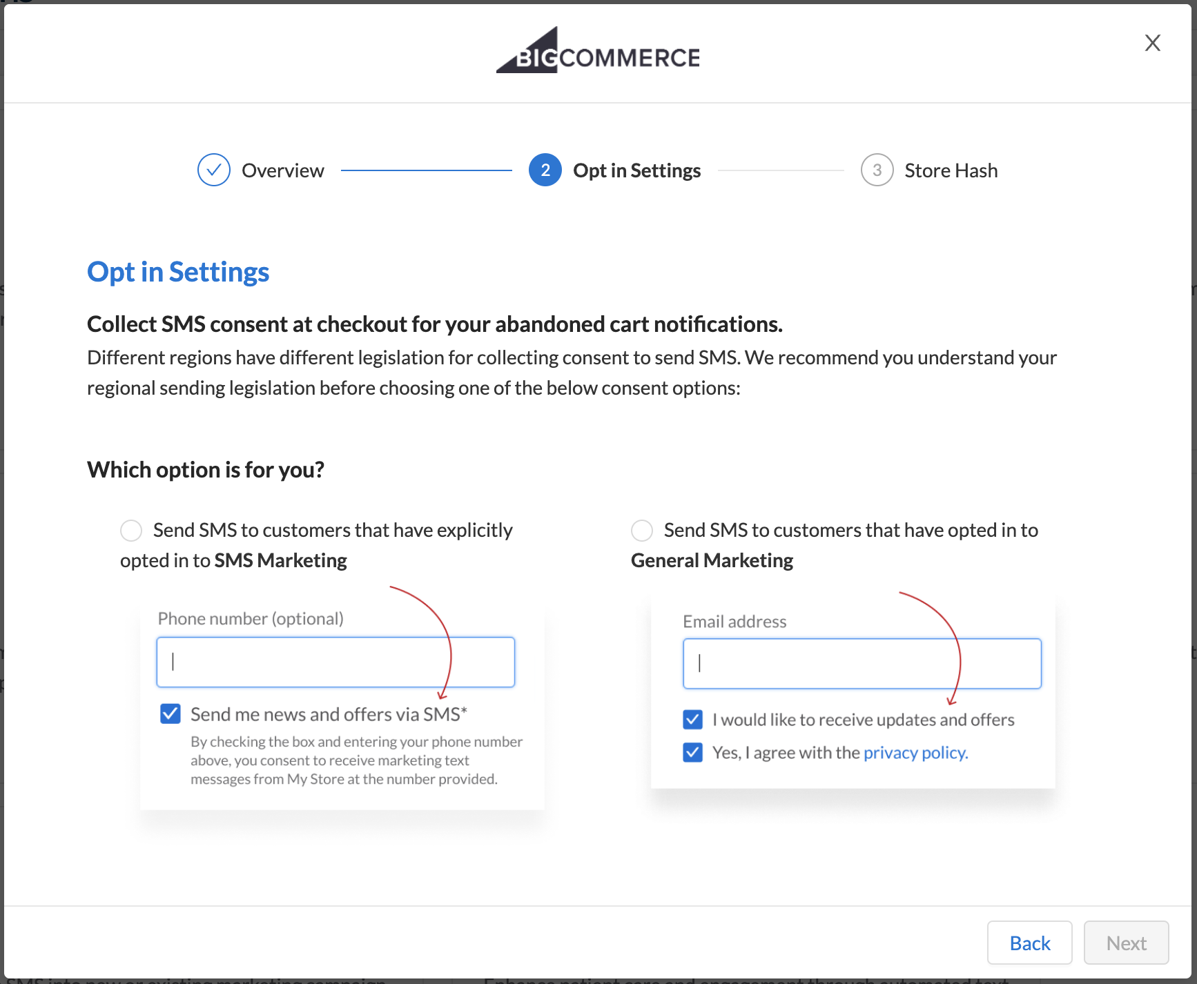Select the Store Hash step label
Image resolution: width=1197 pixels, height=984 pixels.
(951, 170)
